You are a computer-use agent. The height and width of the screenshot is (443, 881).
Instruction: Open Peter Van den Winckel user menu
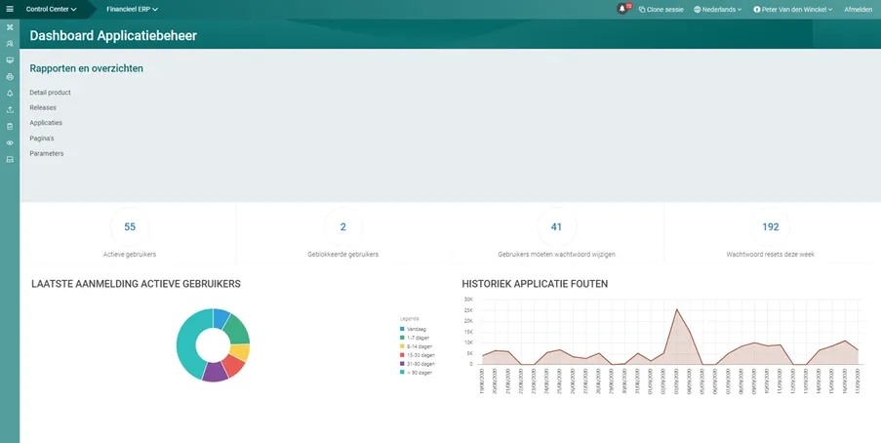794,9
